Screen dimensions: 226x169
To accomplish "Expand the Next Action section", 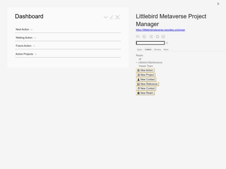I will click(x=24, y=30).
